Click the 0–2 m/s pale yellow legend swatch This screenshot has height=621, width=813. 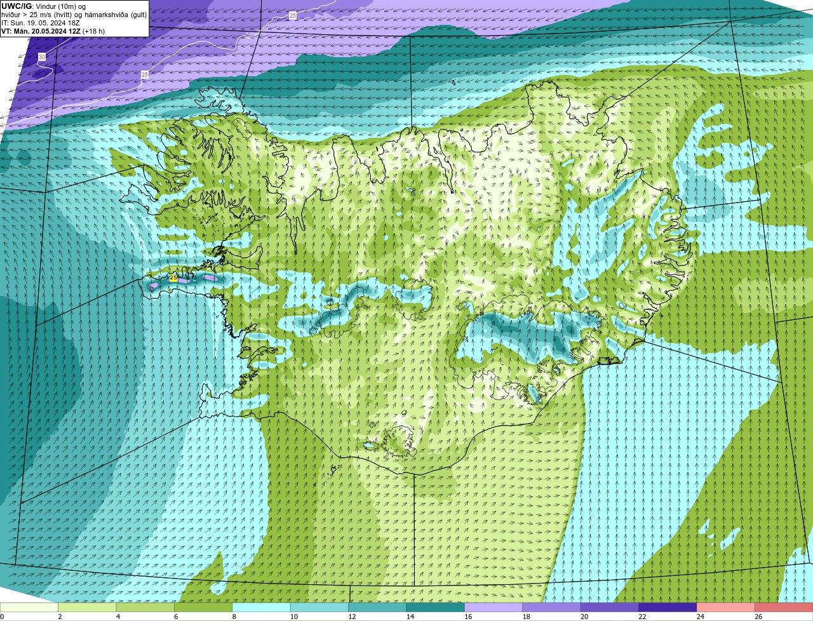[x=29, y=607]
